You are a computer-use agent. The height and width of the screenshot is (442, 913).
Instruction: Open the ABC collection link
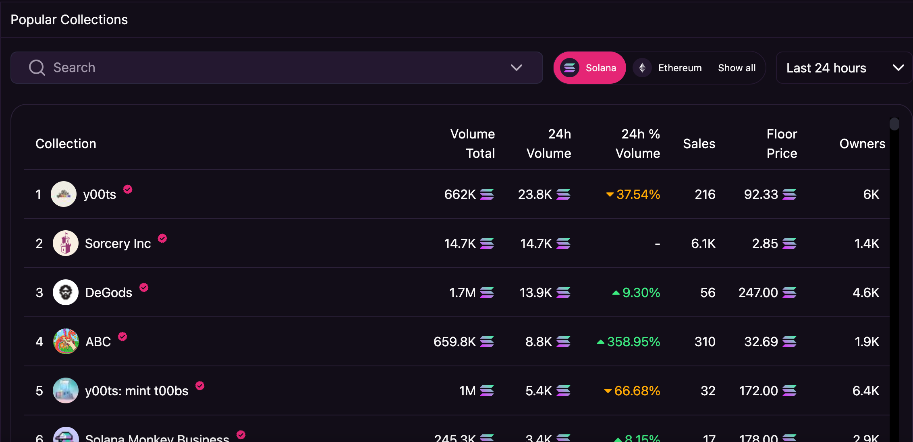point(98,342)
